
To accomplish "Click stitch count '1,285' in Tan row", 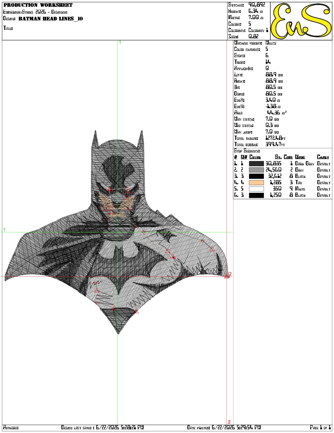I will (276, 182).
